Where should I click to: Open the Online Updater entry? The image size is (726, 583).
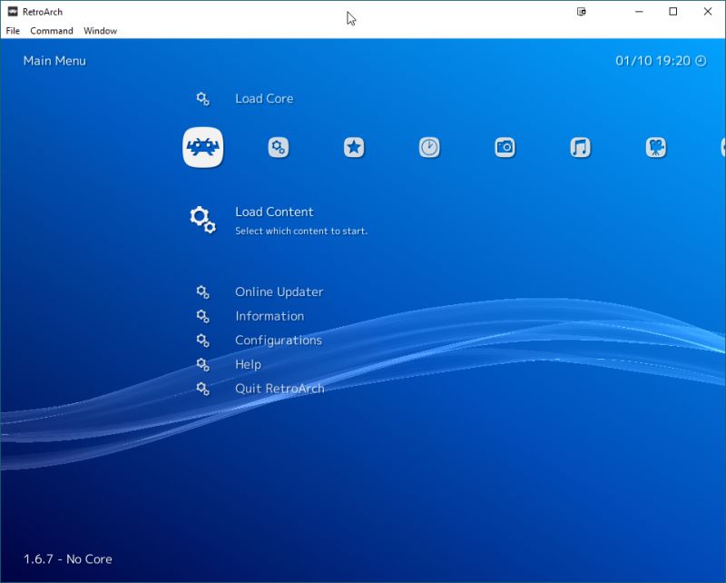tap(279, 291)
